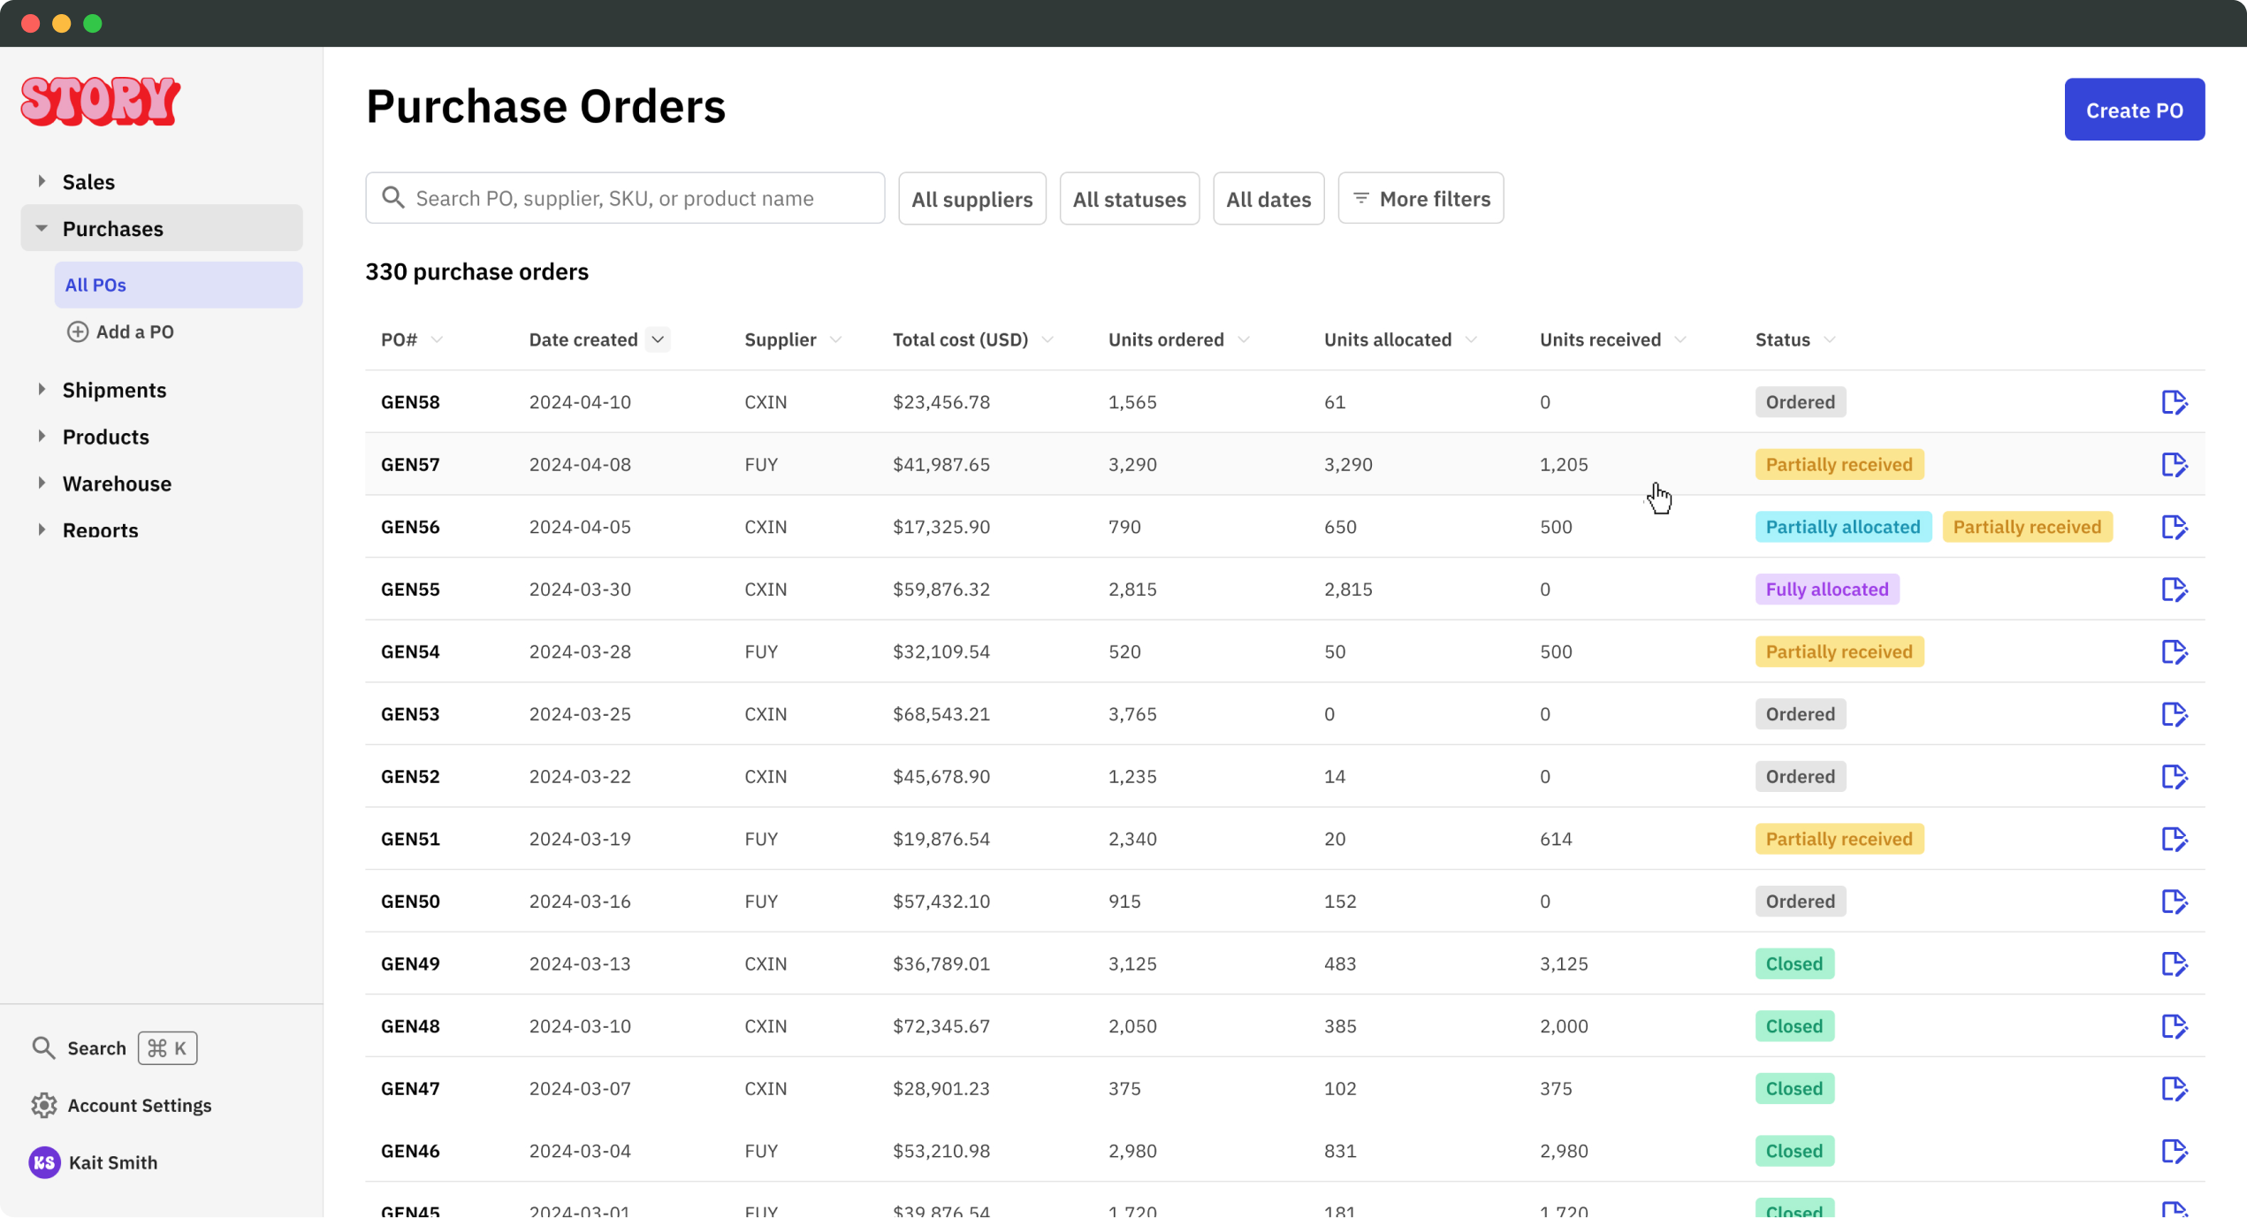Open edit icon for GEN53 row

tap(2174, 714)
